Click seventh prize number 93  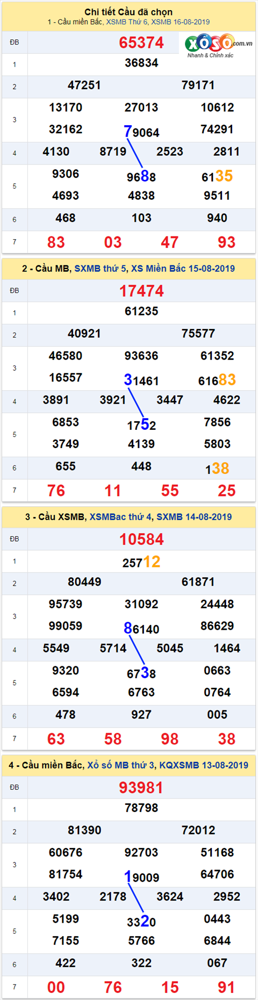tap(226, 242)
